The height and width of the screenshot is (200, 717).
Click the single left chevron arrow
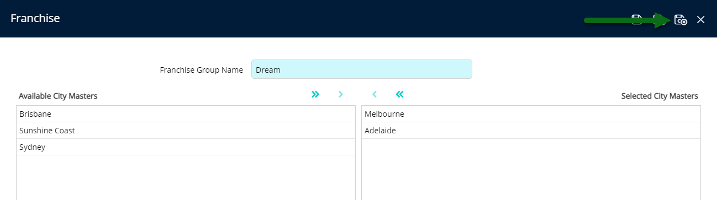coord(375,94)
